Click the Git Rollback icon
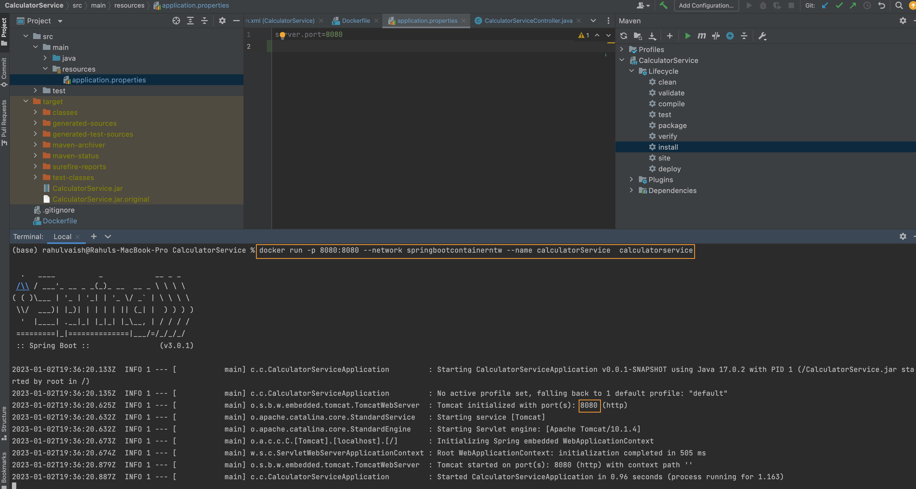Image resolution: width=916 pixels, height=489 pixels. [x=882, y=5]
